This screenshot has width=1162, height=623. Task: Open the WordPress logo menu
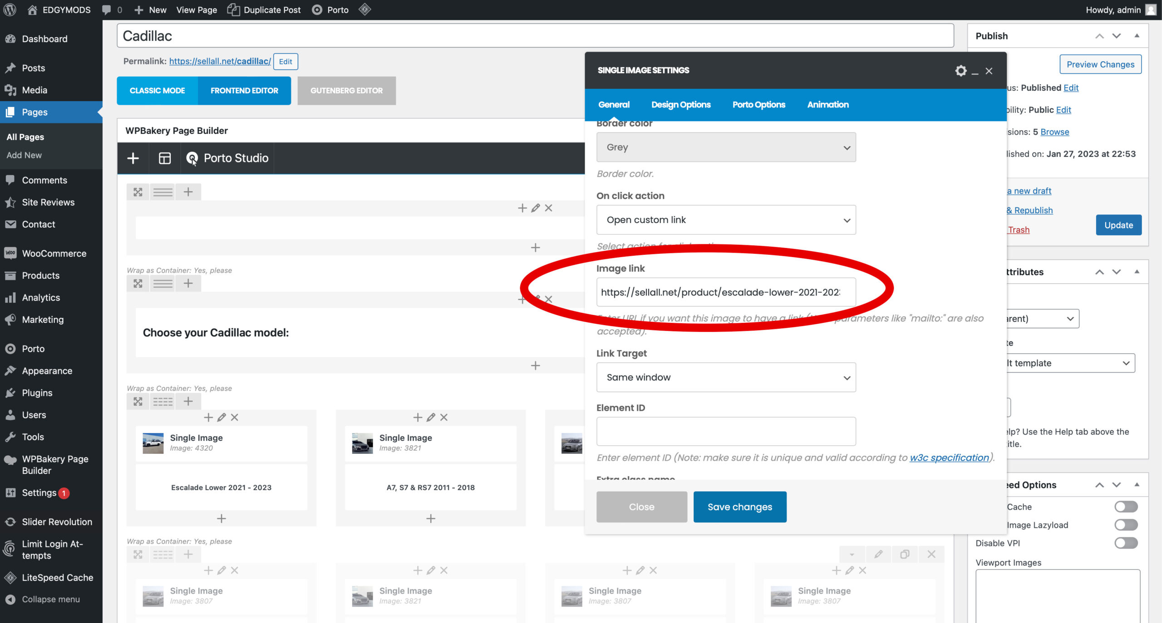click(10, 10)
